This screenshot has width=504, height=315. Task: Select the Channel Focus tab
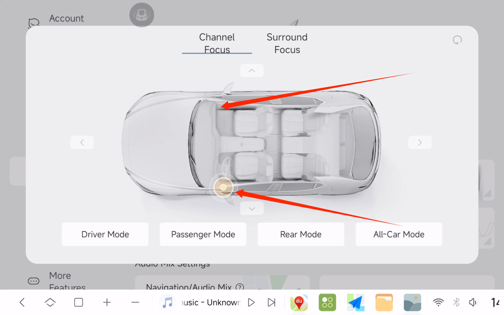coord(217,43)
